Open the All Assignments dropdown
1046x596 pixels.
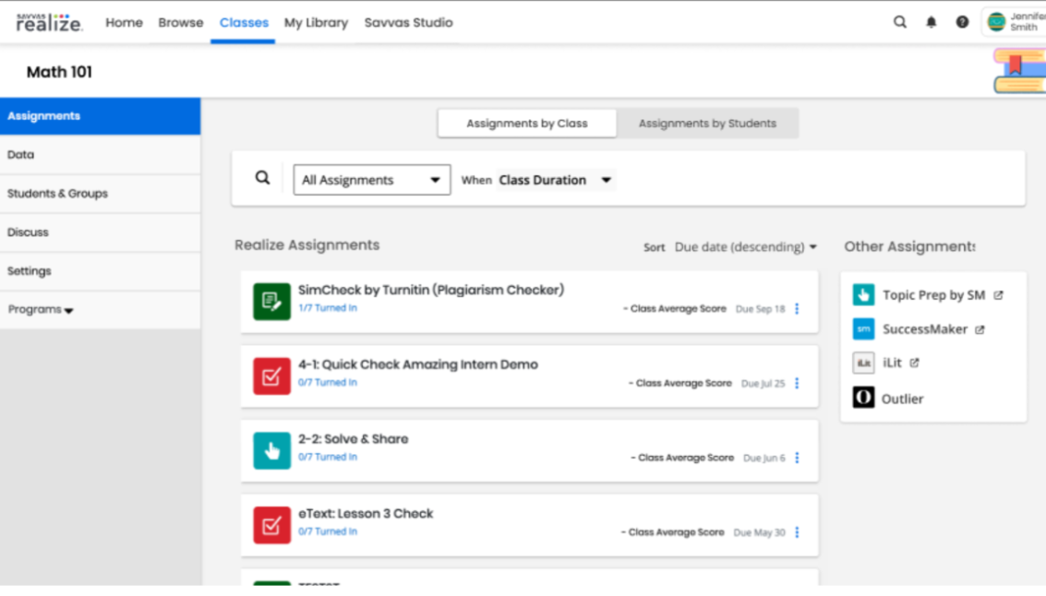pyautogui.click(x=371, y=180)
